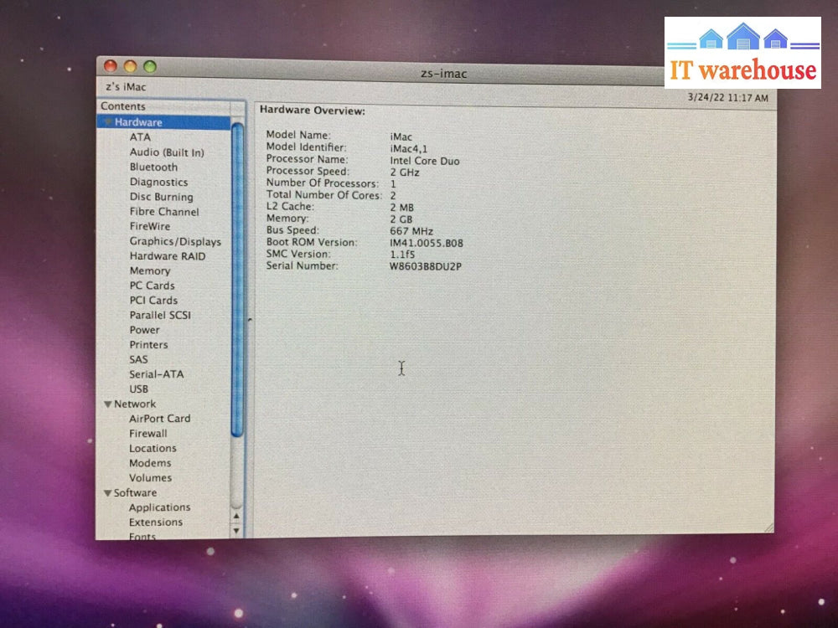Viewport: 838px width, 628px height.
Task: Open the Audio (Built In) entry
Action: 166,152
